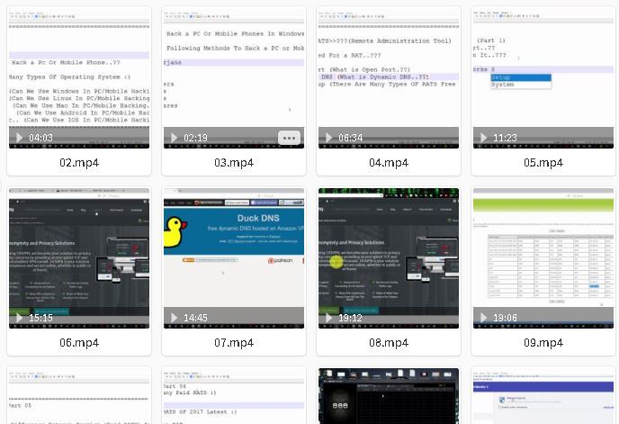Click the 19:12 duration label
The height and width of the screenshot is (424, 619).
click(350, 318)
